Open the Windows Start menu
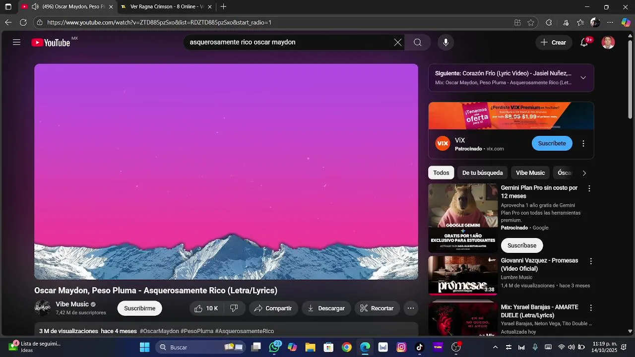Screen dimensions: 635x357 click(x=144, y=347)
